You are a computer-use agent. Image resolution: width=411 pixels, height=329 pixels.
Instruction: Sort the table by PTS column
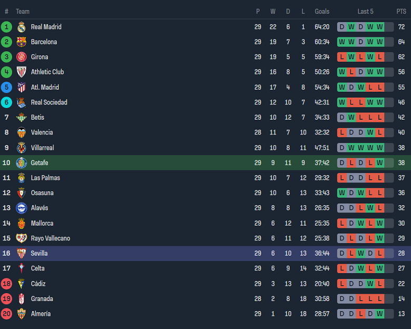[x=401, y=12]
